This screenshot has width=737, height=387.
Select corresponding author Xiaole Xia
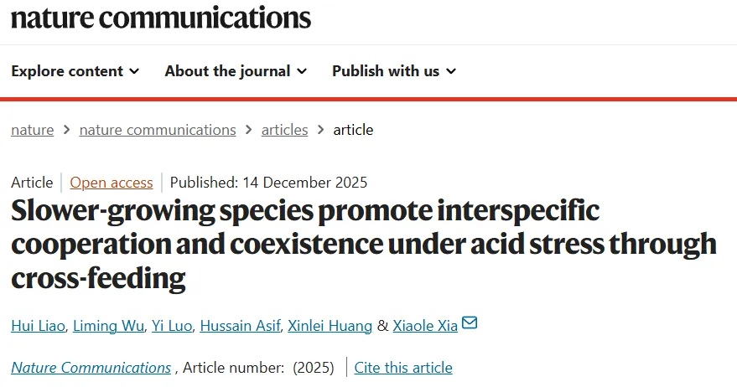tap(425, 326)
